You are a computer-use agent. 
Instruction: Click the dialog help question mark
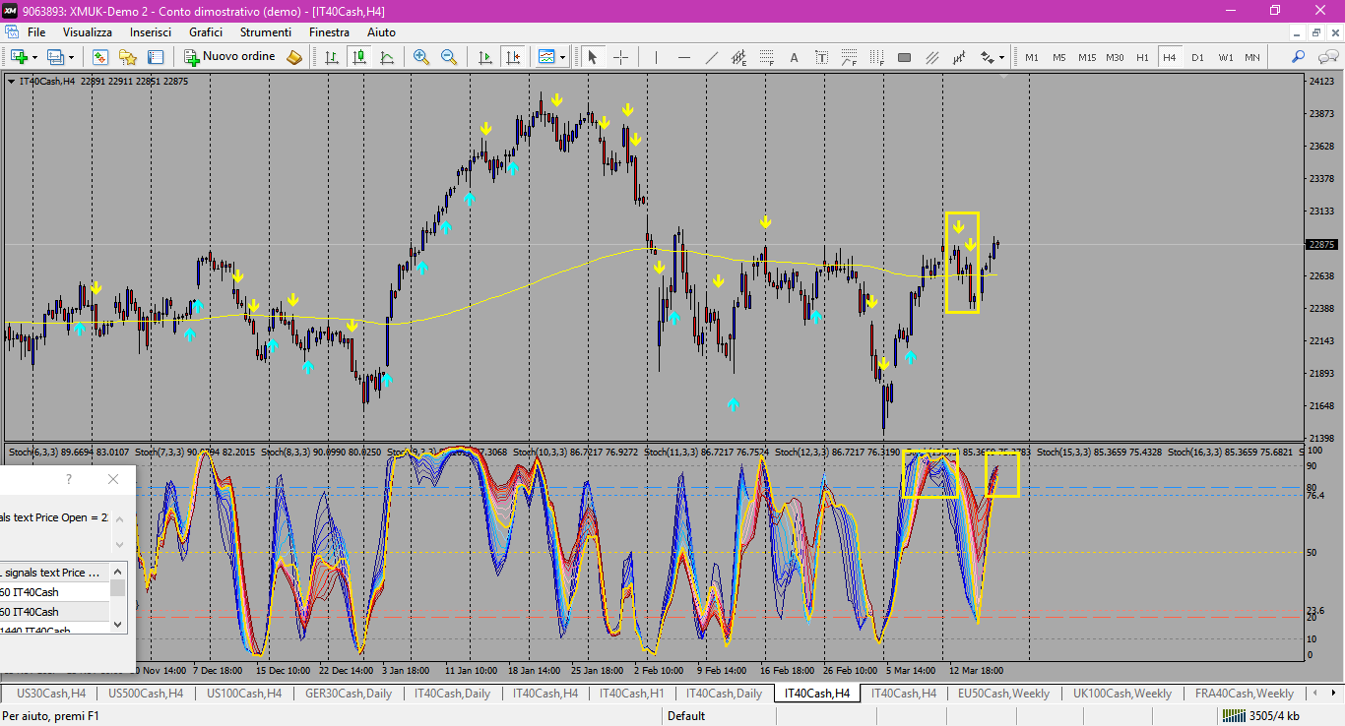[68, 479]
